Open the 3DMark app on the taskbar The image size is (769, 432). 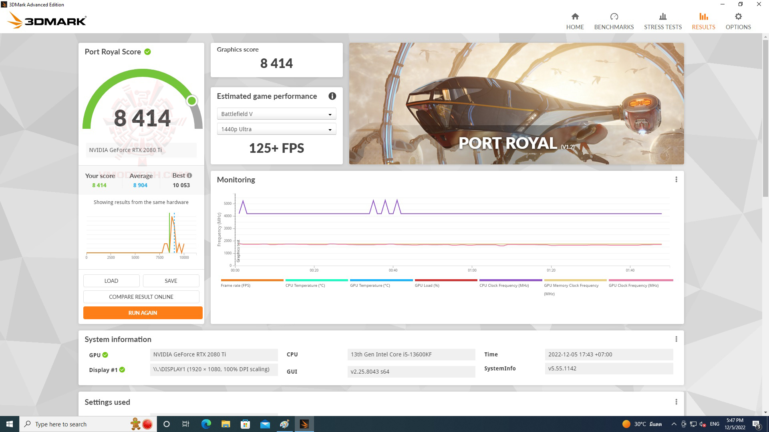point(304,424)
